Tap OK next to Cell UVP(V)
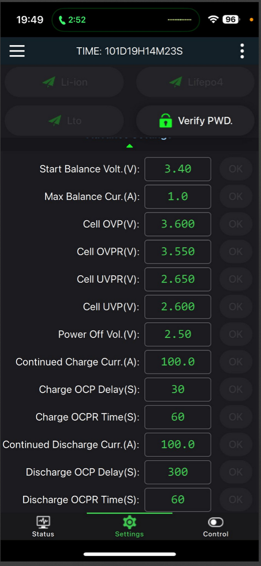 coord(236,306)
